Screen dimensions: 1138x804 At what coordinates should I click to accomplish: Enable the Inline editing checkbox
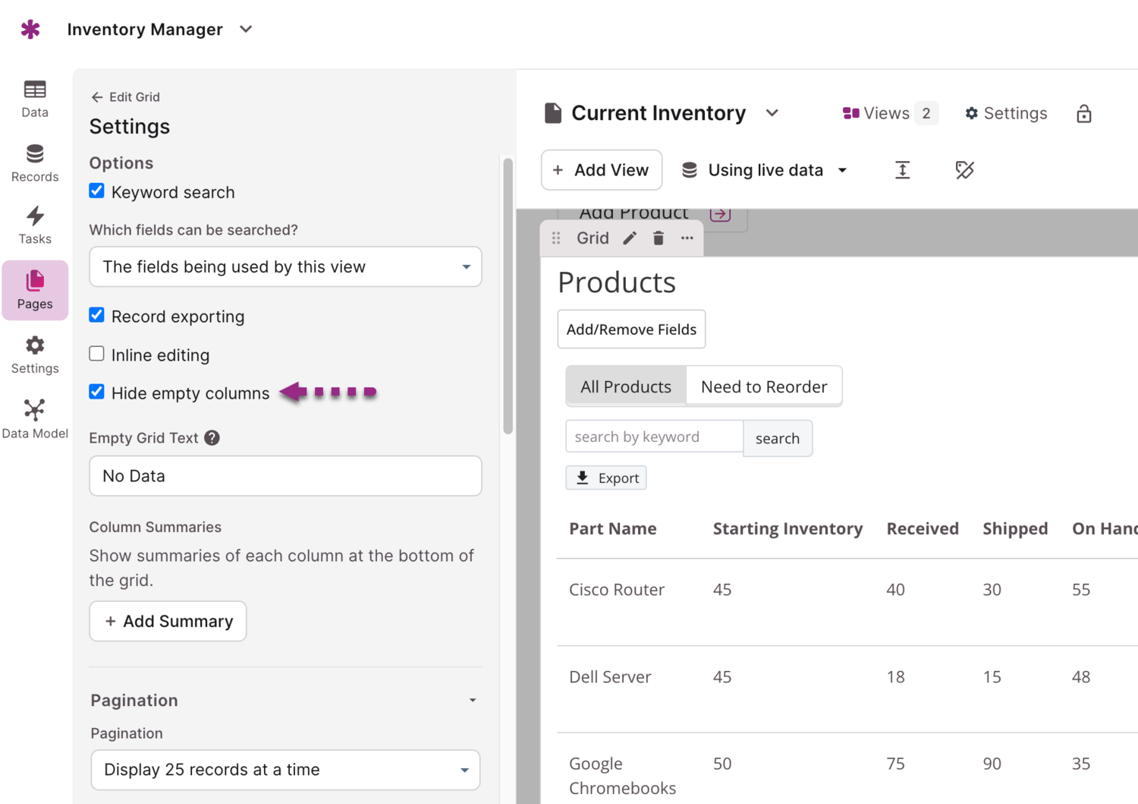97,355
